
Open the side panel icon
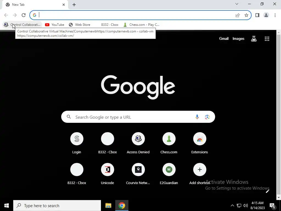pyautogui.click(x=257, y=15)
